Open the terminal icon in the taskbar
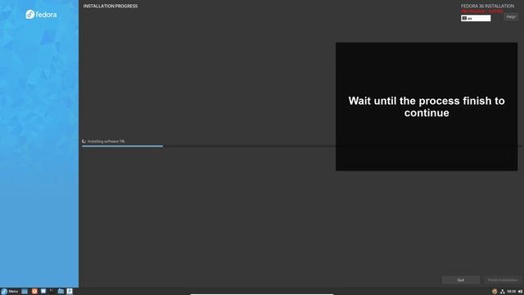Viewport: 524px width, 295px height. (52, 292)
